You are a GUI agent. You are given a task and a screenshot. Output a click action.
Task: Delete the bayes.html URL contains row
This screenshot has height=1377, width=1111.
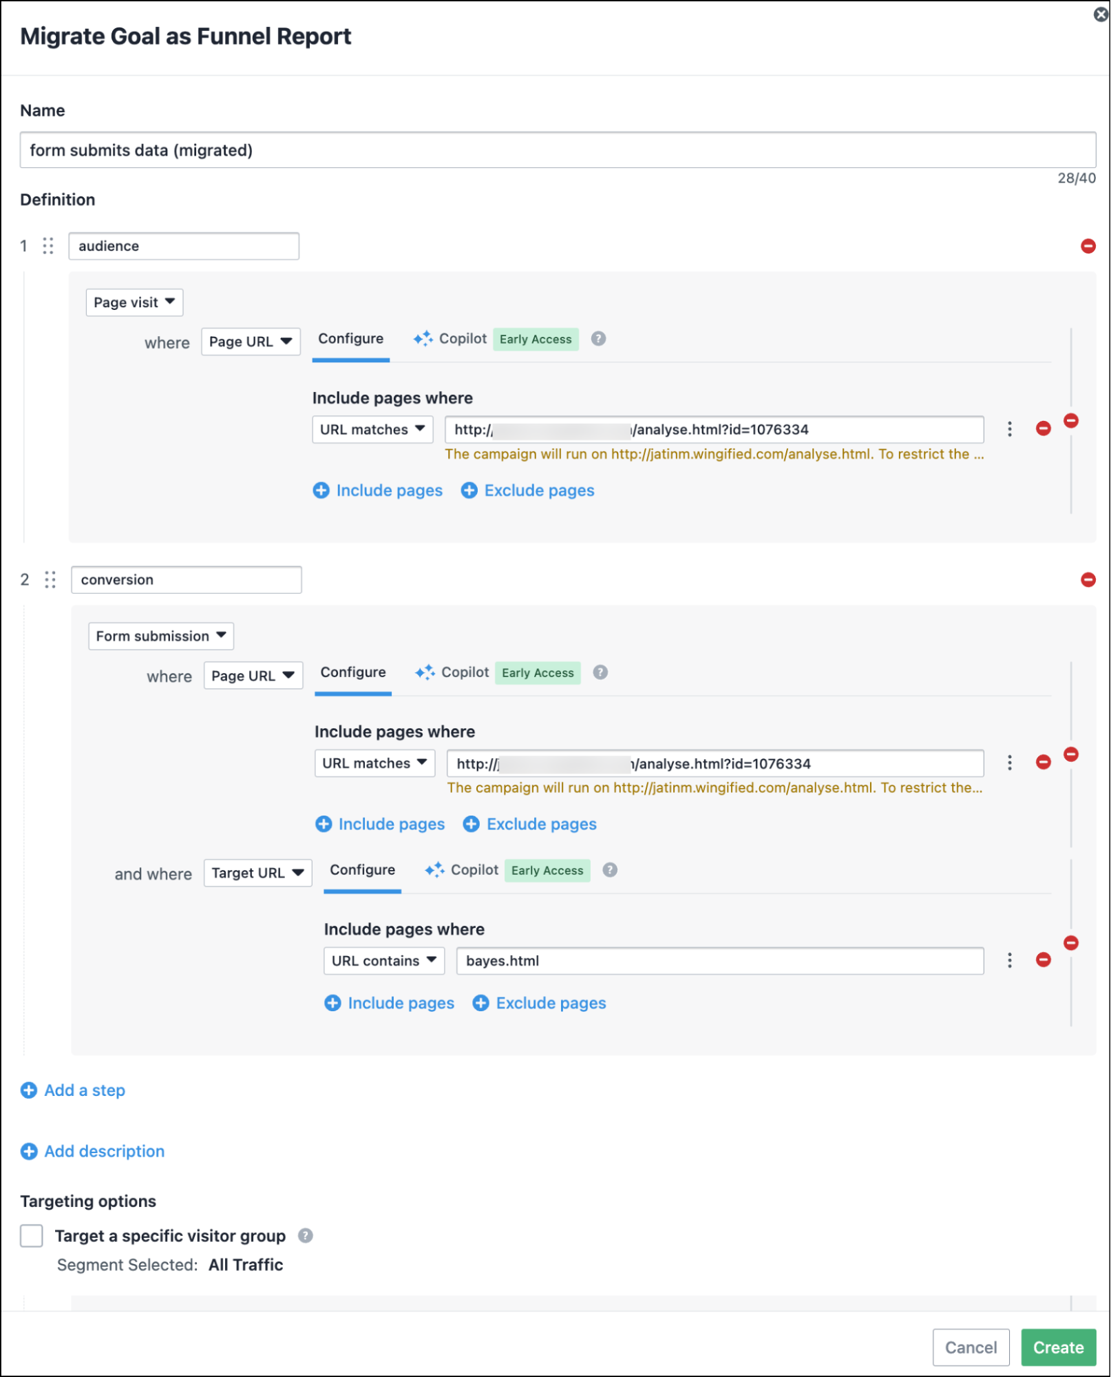tap(1043, 960)
